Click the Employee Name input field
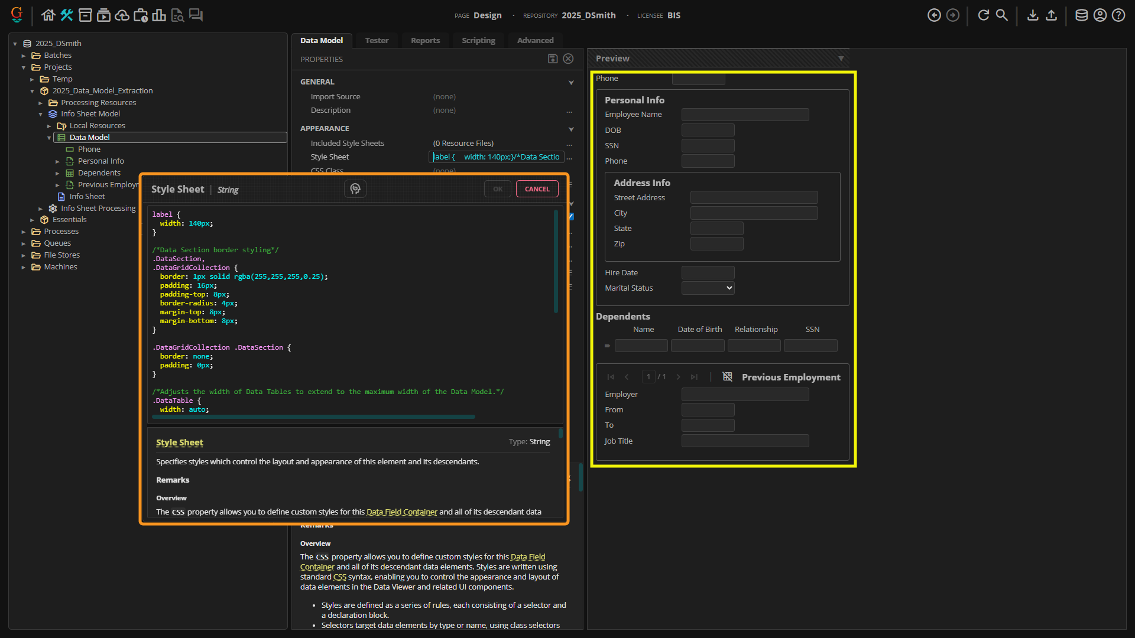Image resolution: width=1135 pixels, height=638 pixels. 745,115
